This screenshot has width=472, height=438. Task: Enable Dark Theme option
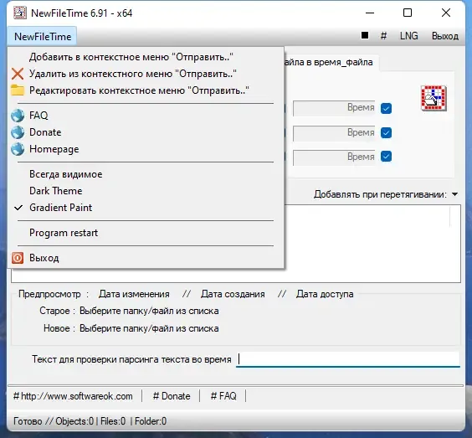tap(146, 191)
